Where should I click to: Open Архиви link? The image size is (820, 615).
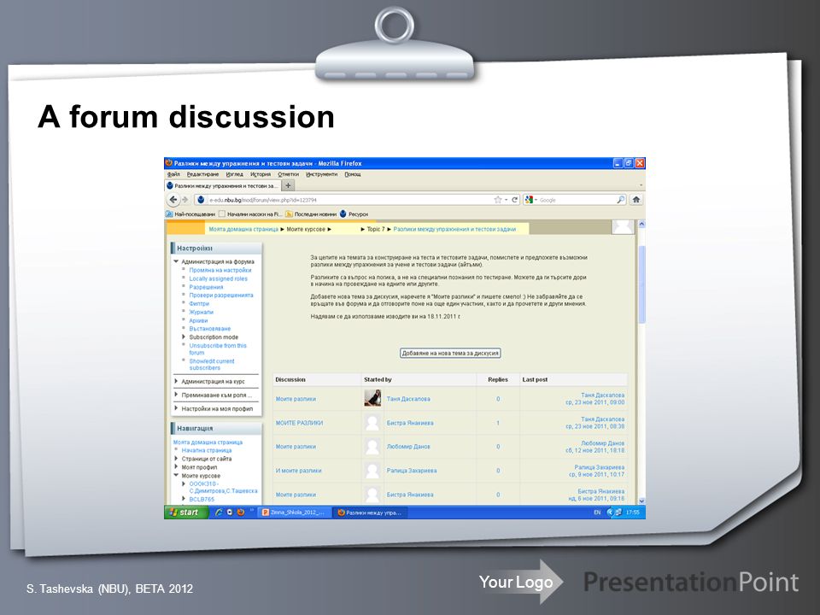[x=198, y=320]
